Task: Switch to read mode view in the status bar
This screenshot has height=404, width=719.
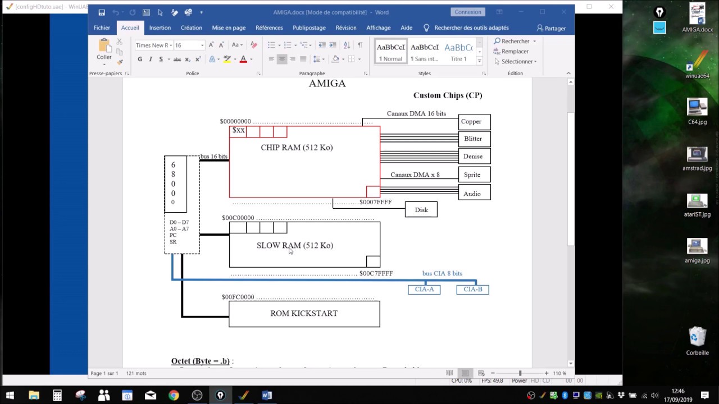Action: coord(449,373)
